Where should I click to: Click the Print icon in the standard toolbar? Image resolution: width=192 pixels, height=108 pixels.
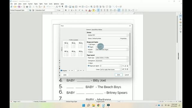point(27,7)
